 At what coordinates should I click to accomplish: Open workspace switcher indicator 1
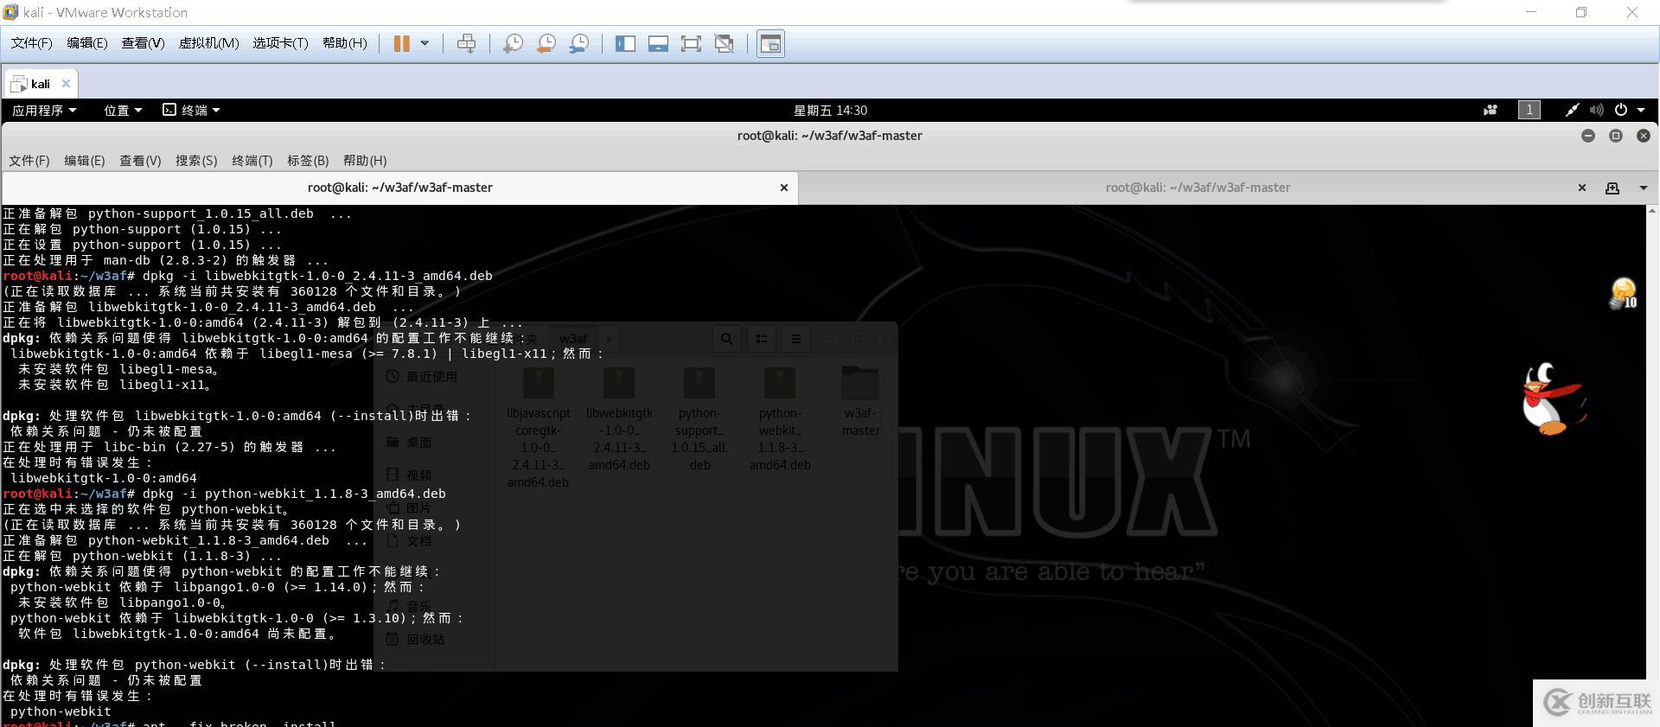click(1529, 110)
